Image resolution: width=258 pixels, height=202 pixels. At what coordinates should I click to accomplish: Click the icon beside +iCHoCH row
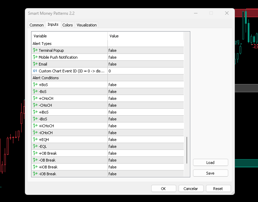click(35, 126)
